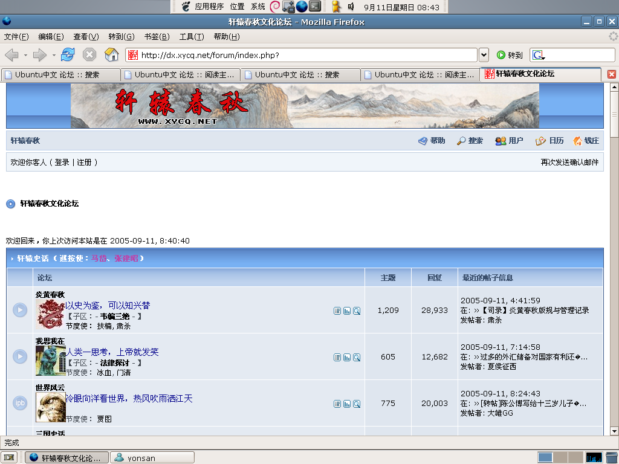Click the magnifier icon in 我思我在 row

pos(357,358)
